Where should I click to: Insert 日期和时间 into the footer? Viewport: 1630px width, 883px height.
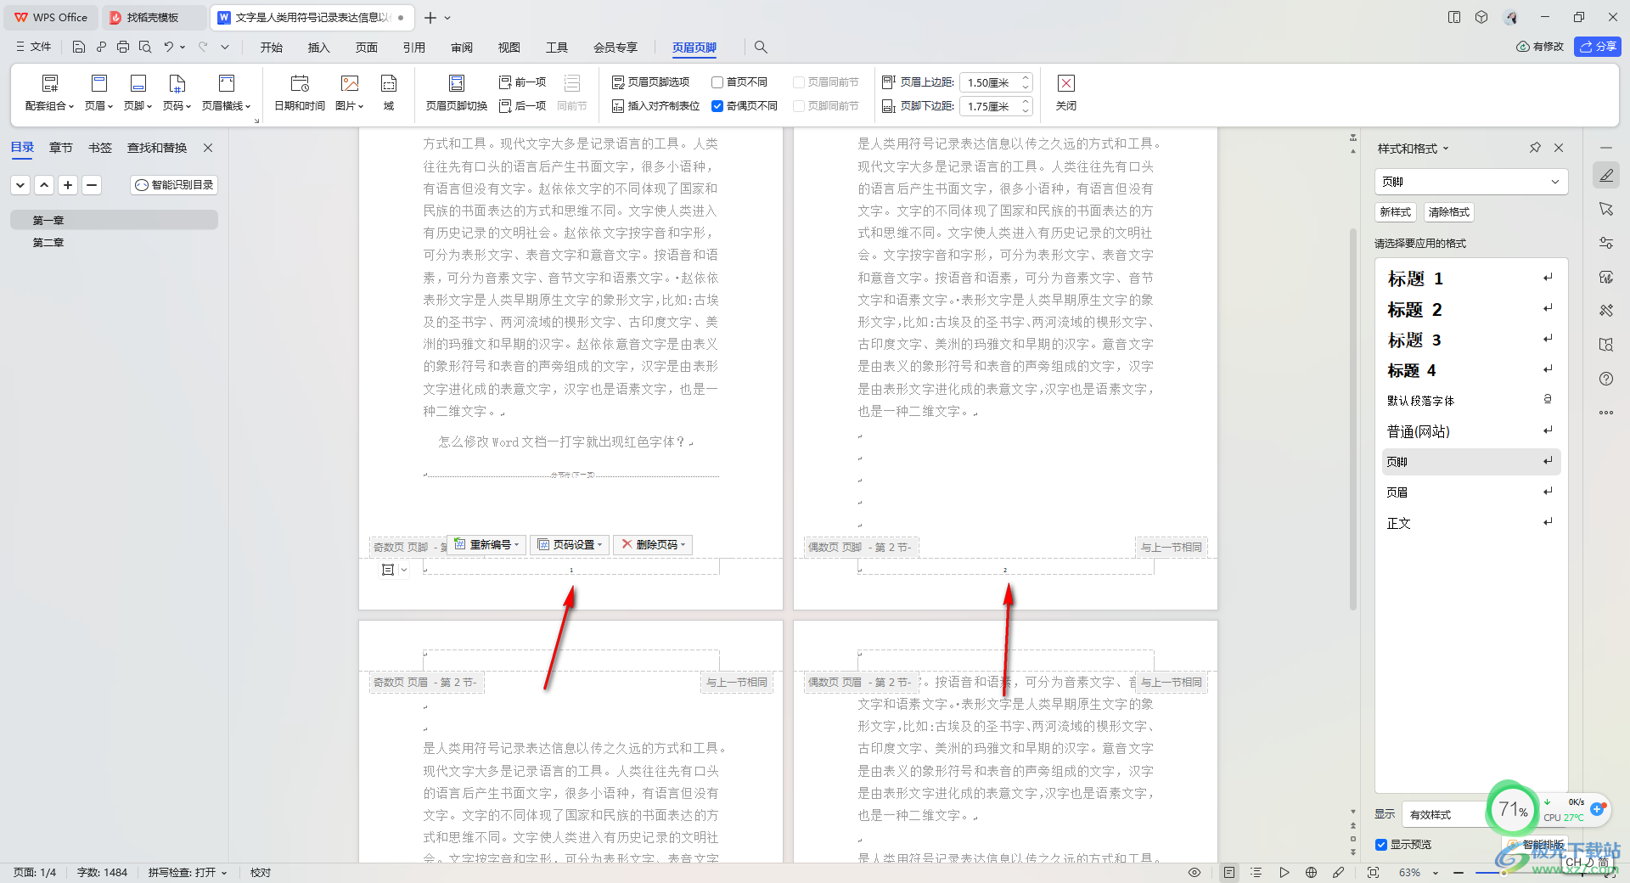coord(300,93)
